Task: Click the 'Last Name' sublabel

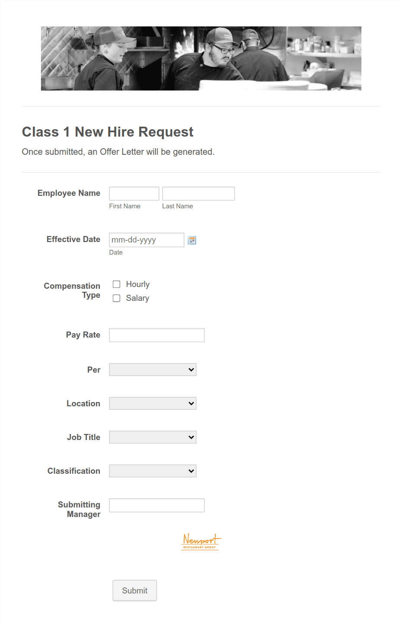Action: pyautogui.click(x=178, y=206)
